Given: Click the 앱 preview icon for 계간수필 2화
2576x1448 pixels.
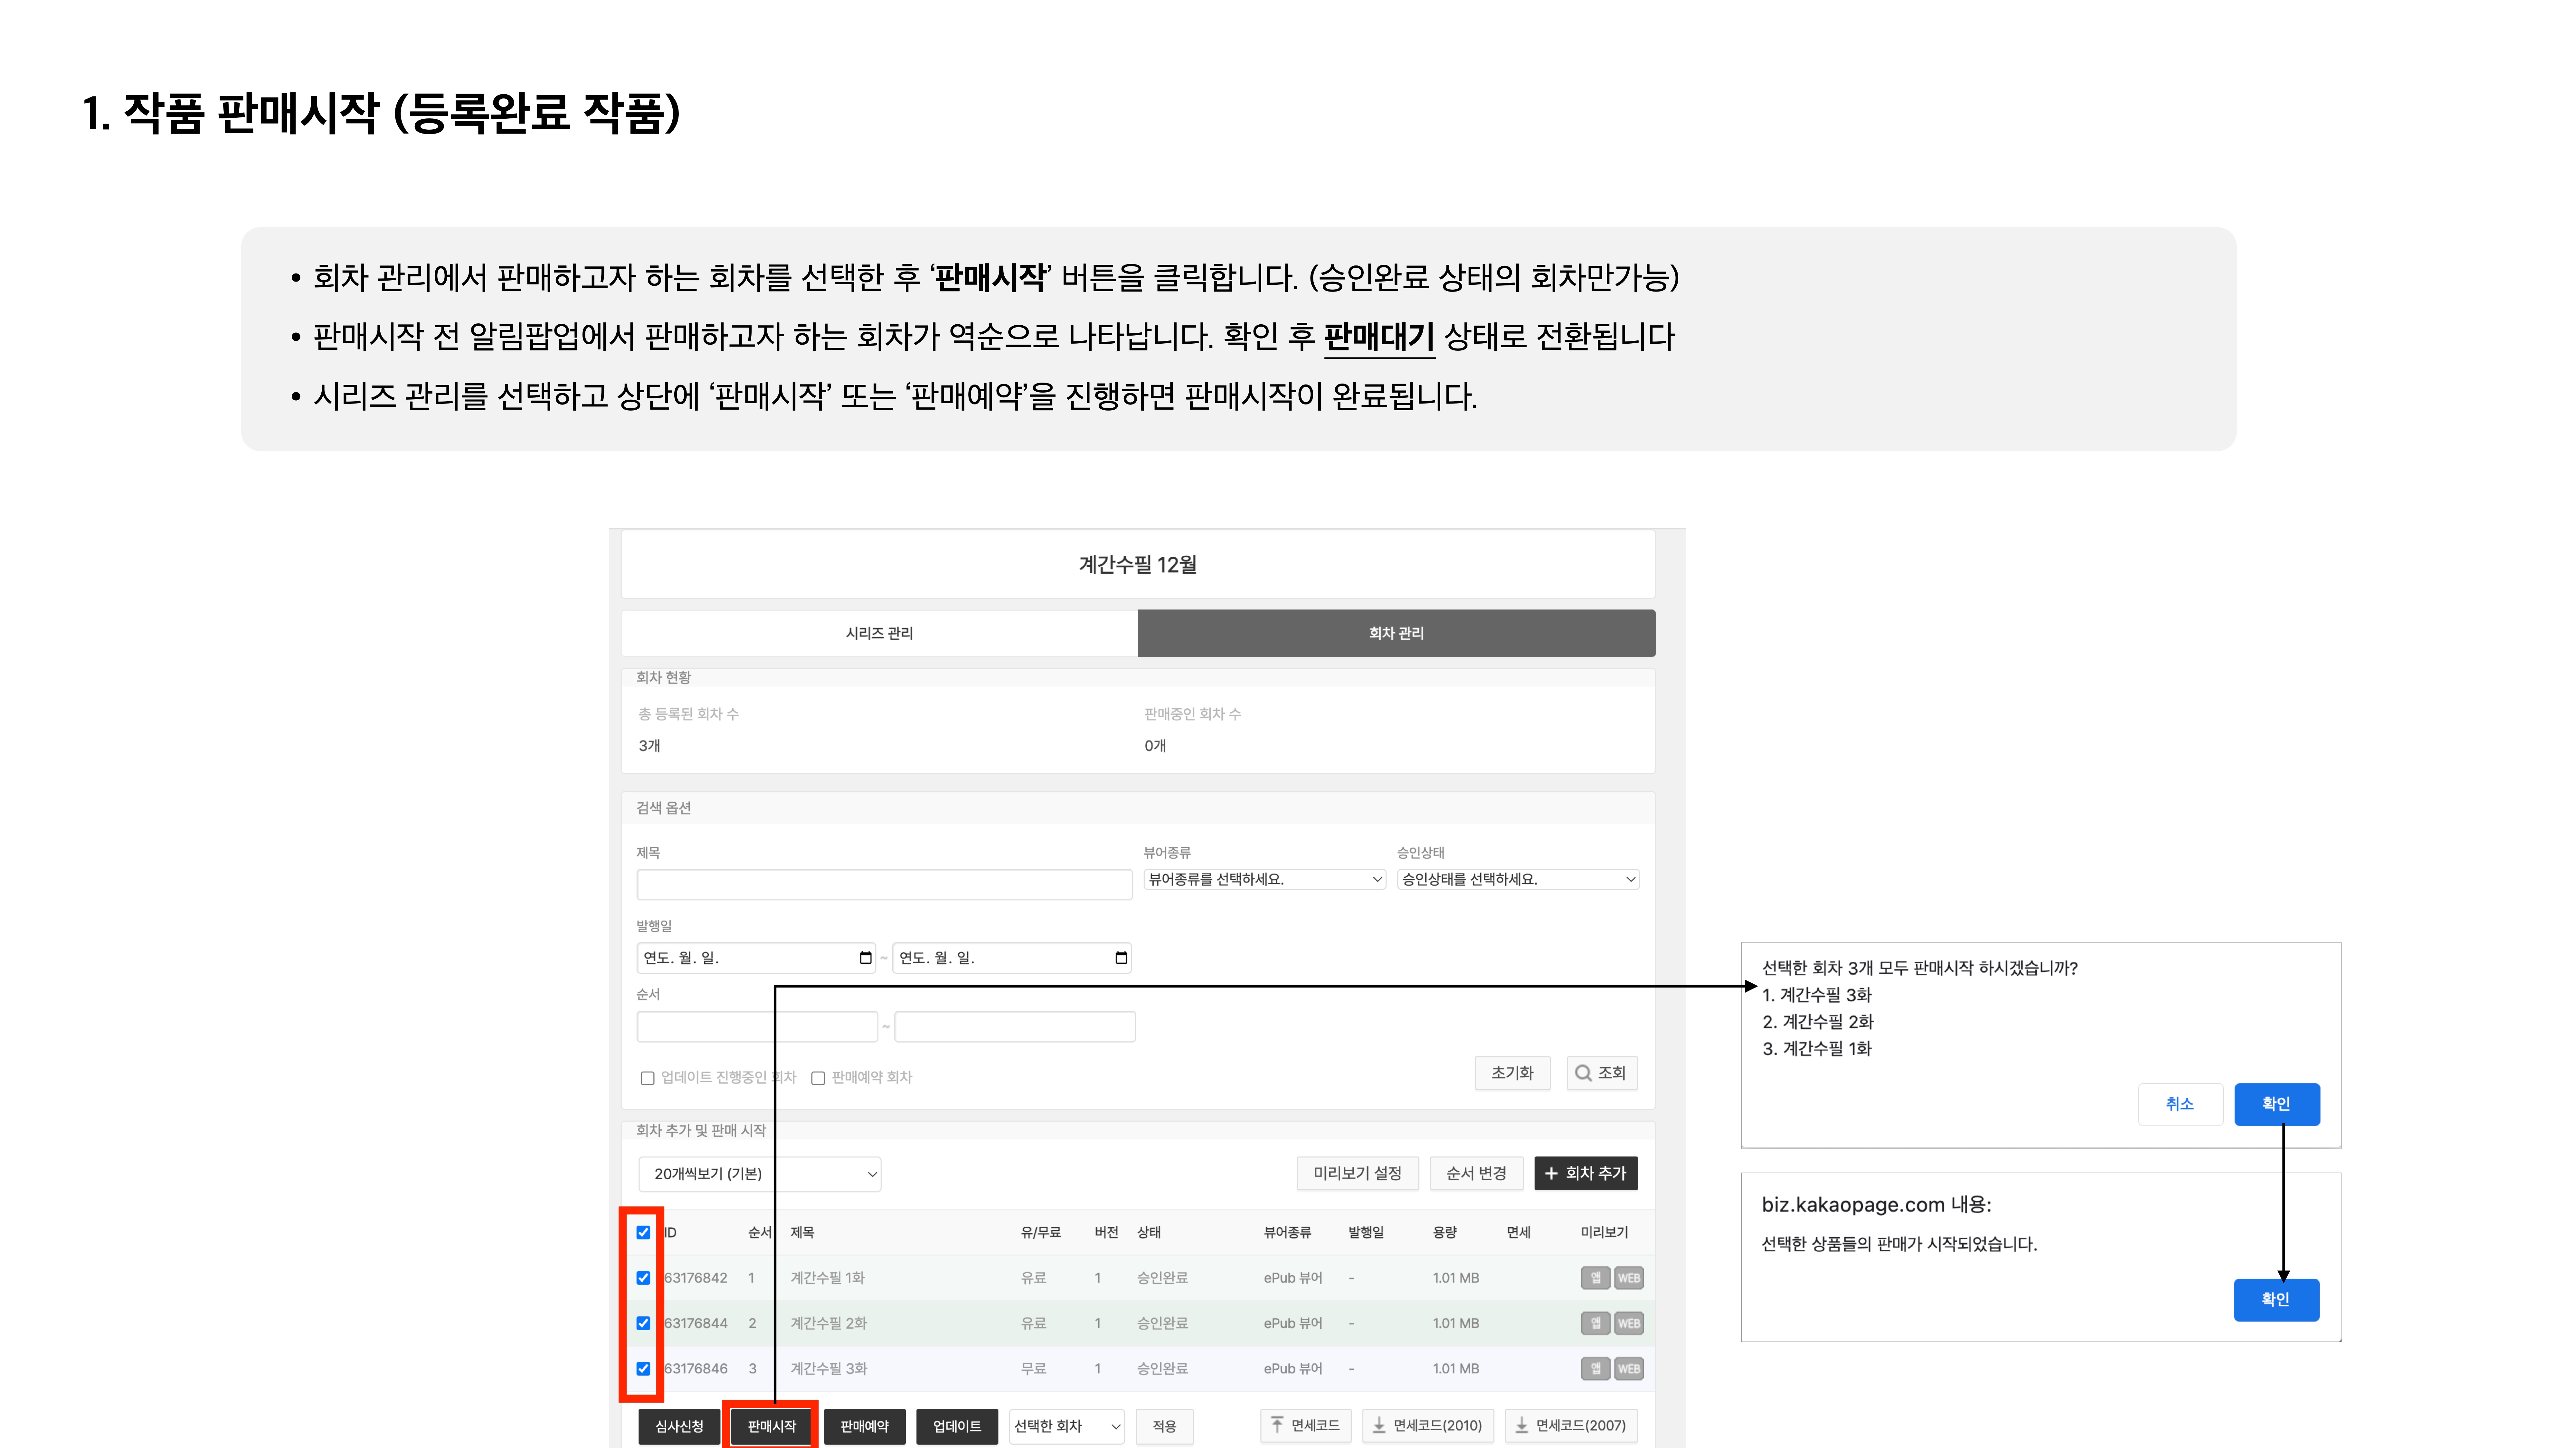Looking at the screenshot, I should (x=1595, y=1323).
